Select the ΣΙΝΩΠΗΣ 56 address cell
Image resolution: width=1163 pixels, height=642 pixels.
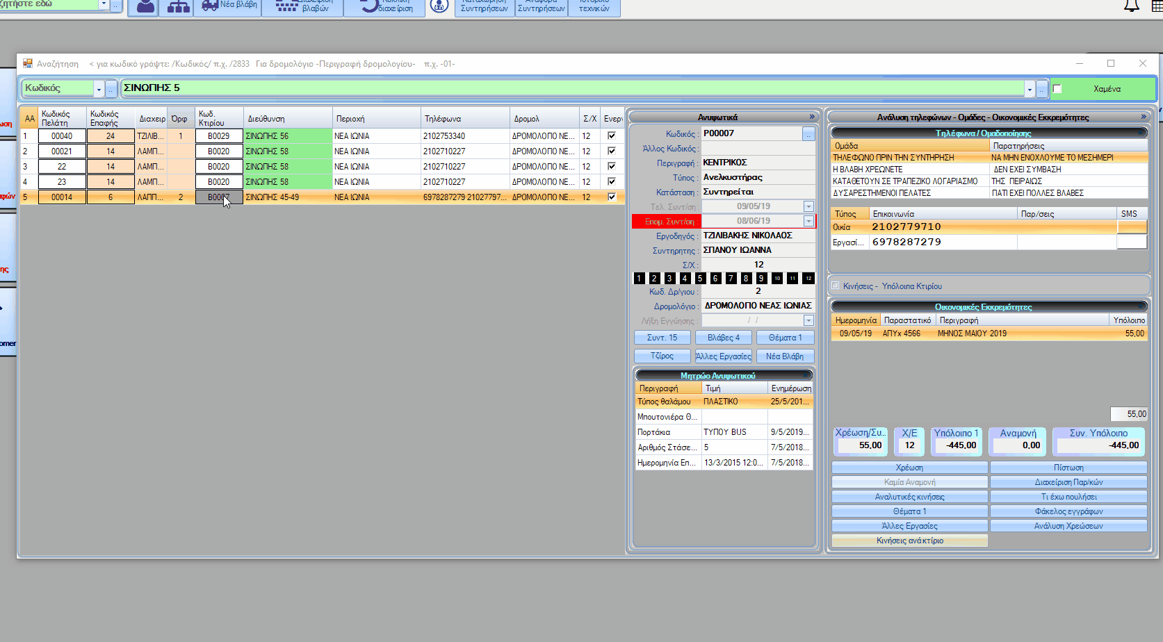click(x=288, y=136)
